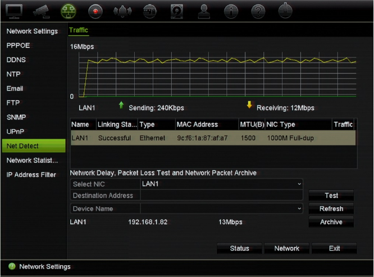Click the MTU(B) column header
The image size is (374, 277).
(x=252, y=124)
